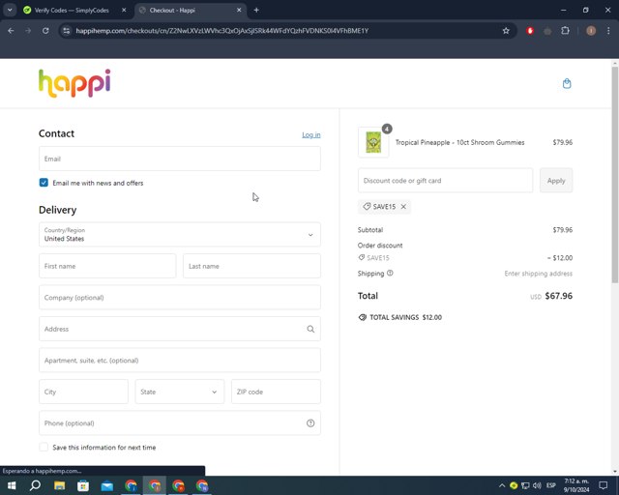The image size is (619, 495).
Task: View site information icon in address bar
Action: tap(67, 31)
